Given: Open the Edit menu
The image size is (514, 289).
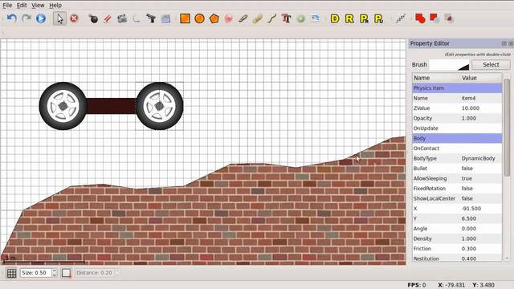Looking at the screenshot, I should tap(22, 6).
